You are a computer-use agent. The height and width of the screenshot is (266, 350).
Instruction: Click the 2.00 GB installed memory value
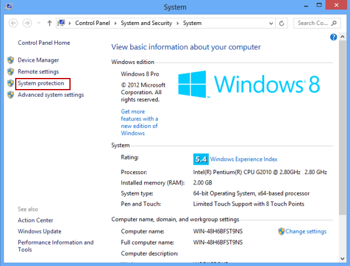coord(202,183)
